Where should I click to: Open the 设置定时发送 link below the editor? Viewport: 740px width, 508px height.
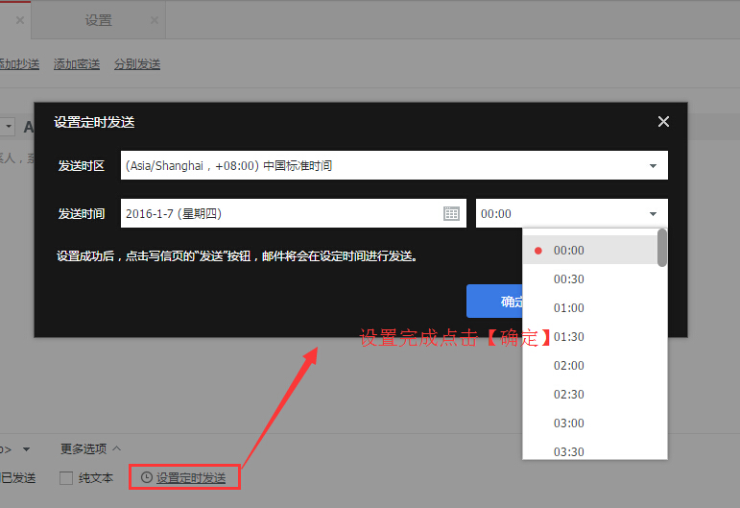click(x=191, y=477)
